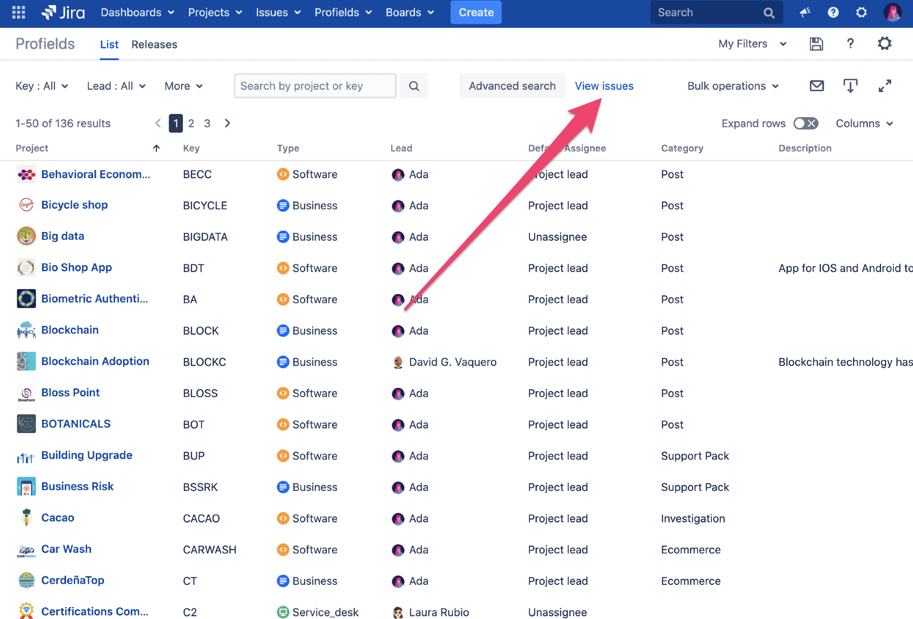Click the Jira logo

tap(63, 12)
